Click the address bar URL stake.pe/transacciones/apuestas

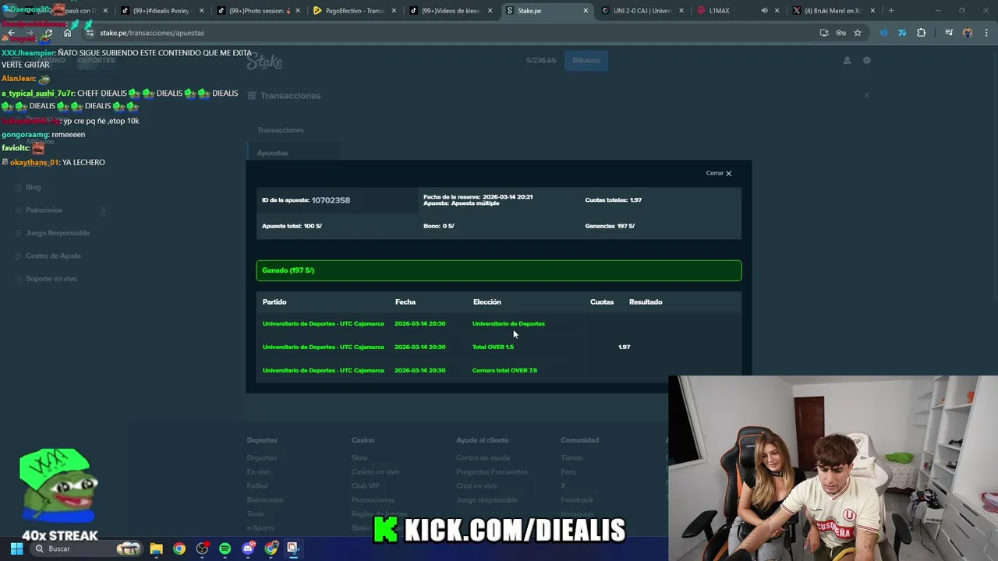(x=152, y=33)
